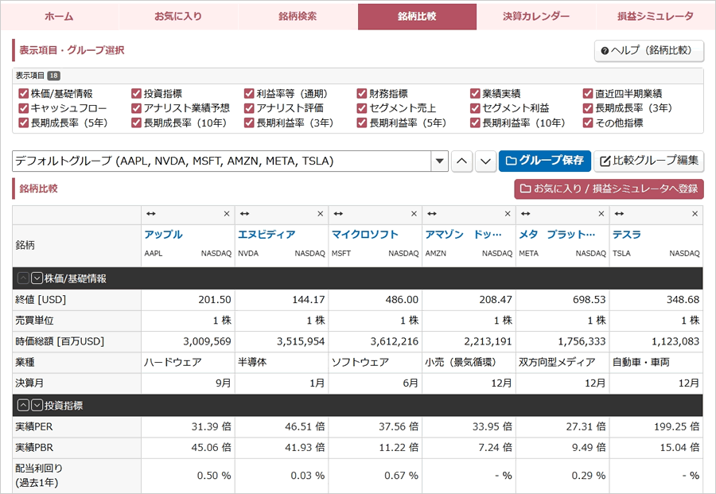Remove the TSLA column with its X
This screenshot has height=494, width=716.
tap(695, 214)
